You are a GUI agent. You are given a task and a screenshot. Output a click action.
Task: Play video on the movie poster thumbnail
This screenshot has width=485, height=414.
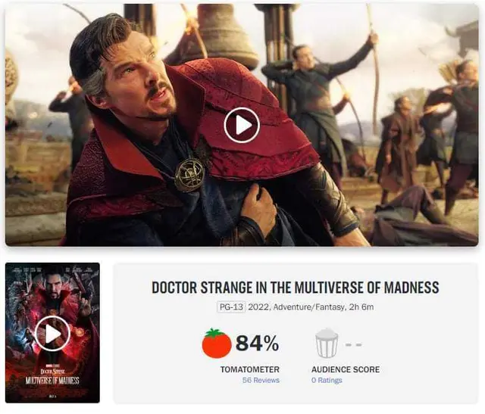[x=52, y=334]
